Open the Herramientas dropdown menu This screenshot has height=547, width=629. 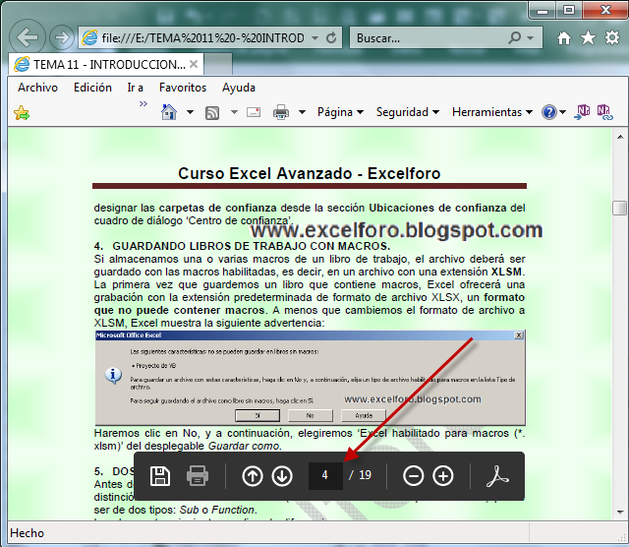point(492,112)
